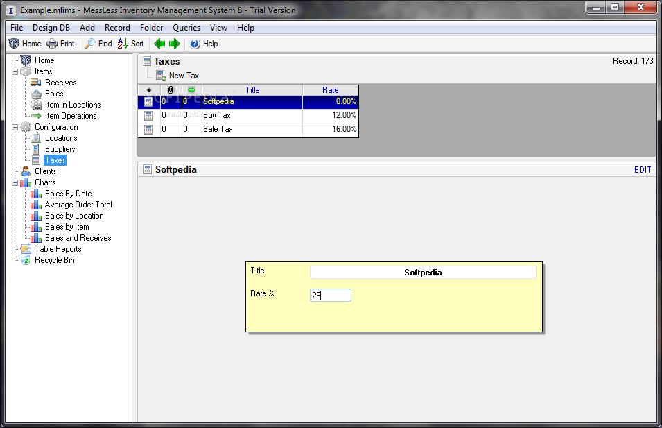Select Sales by Item in tree

tap(67, 227)
